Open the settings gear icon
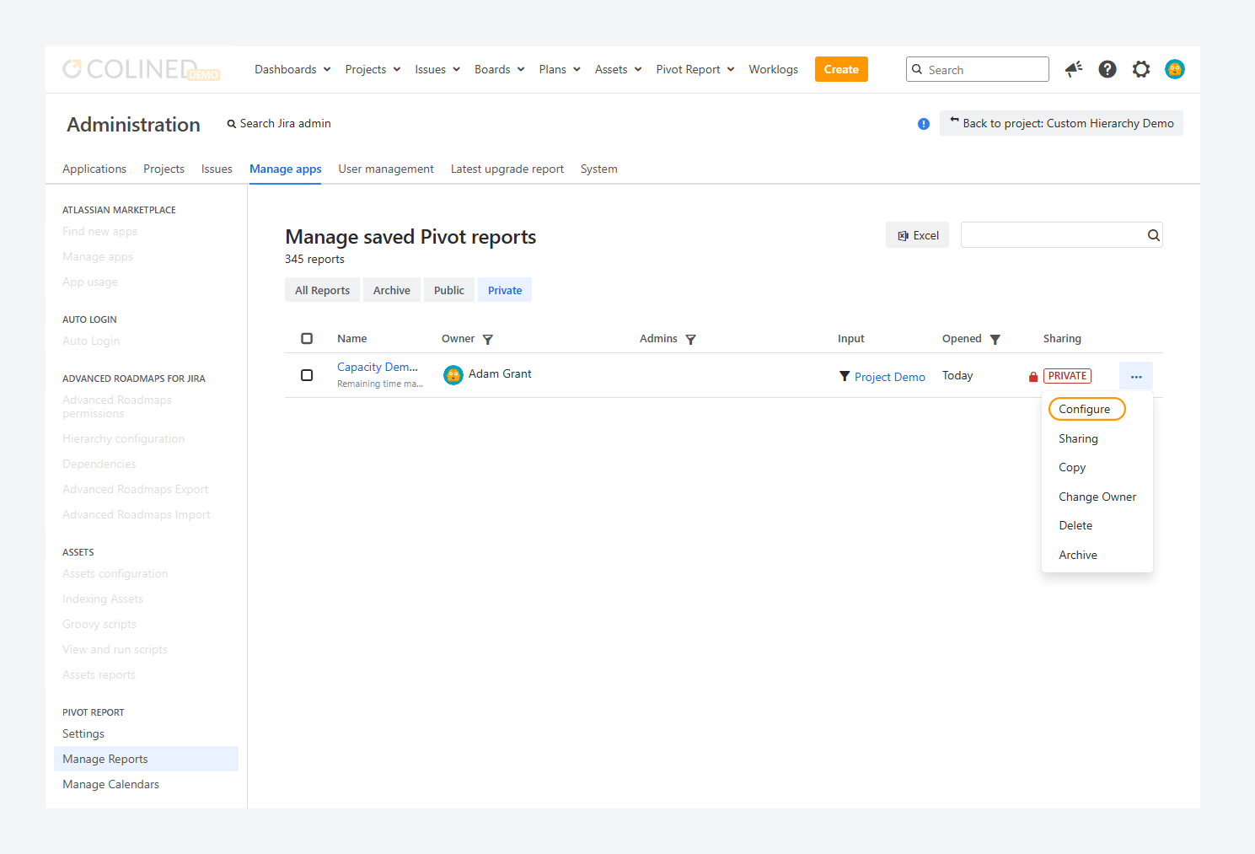 coord(1141,69)
